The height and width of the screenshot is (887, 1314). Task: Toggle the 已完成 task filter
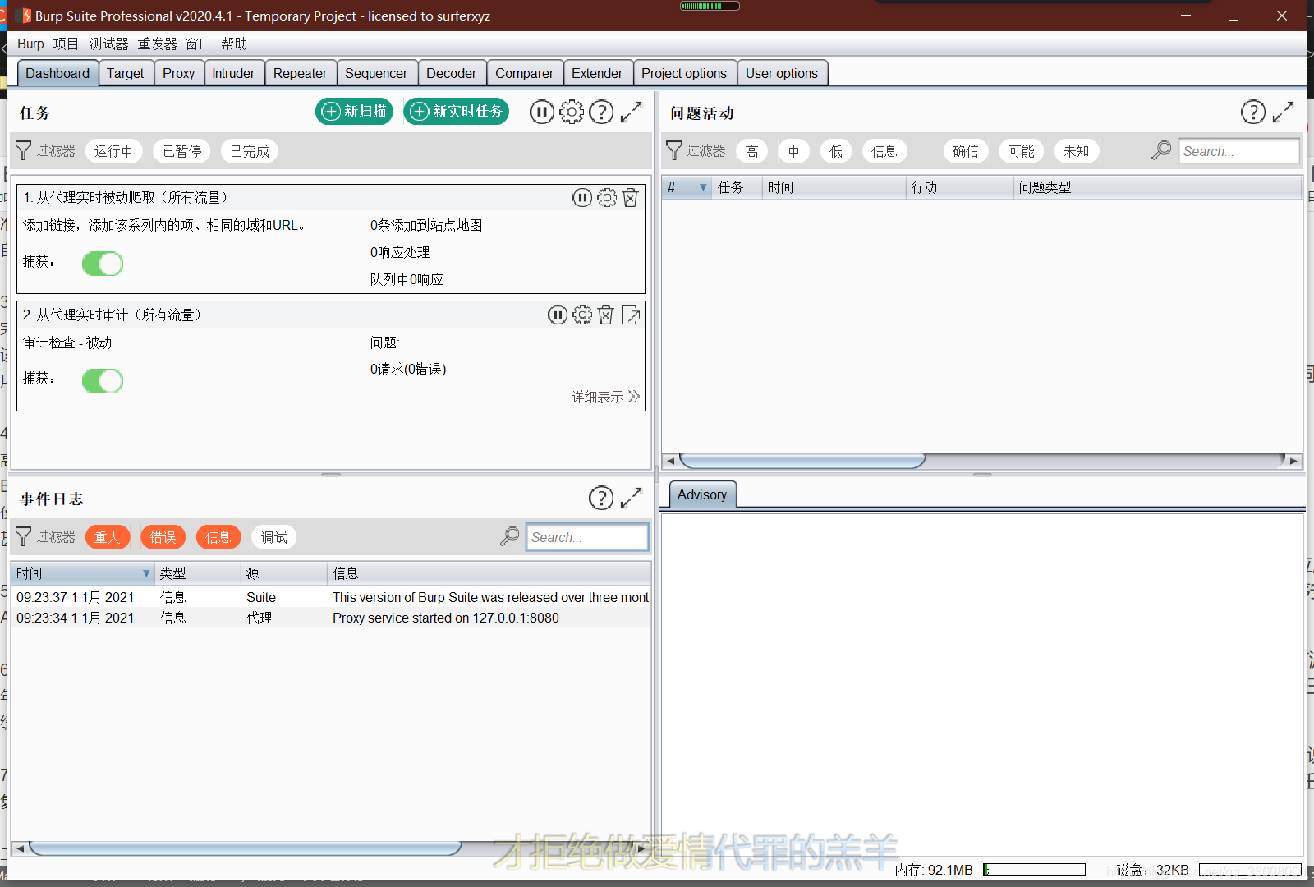tap(250, 151)
